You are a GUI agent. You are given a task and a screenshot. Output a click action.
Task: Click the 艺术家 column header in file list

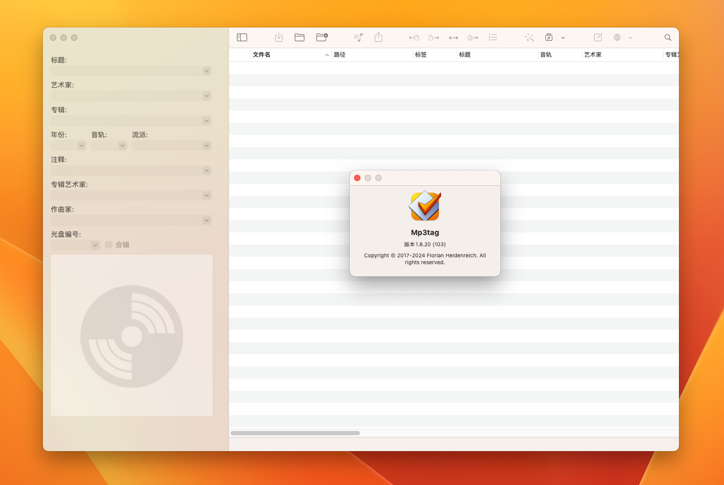(623, 55)
